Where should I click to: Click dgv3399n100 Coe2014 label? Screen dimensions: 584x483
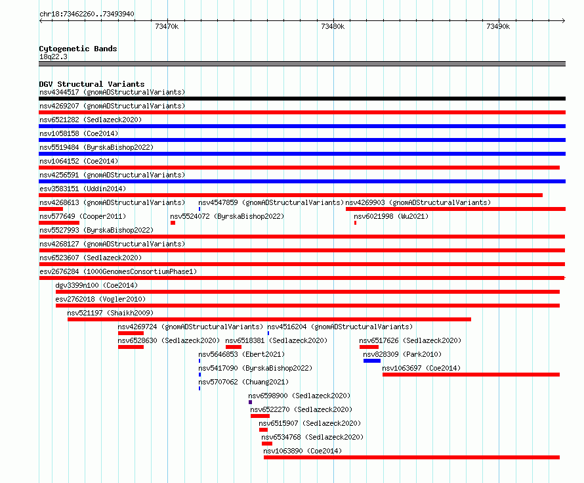pyautogui.click(x=96, y=285)
